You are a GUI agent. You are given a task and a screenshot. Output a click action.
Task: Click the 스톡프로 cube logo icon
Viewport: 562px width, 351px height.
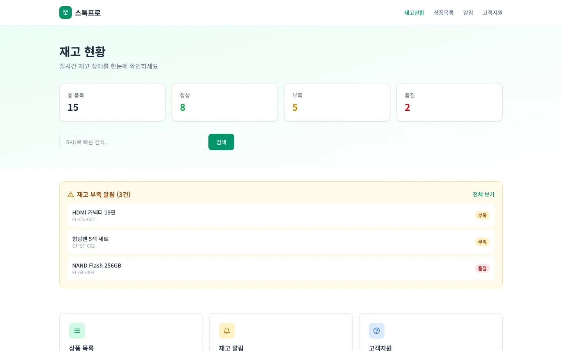click(x=66, y=12)
